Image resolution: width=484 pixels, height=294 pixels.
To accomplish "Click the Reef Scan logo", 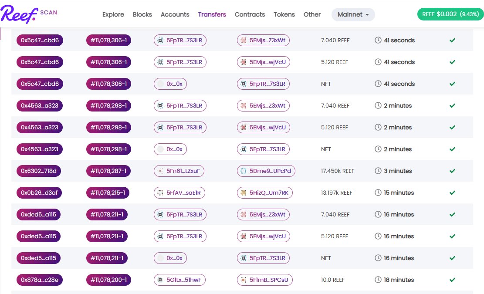I will coord(26,14).
